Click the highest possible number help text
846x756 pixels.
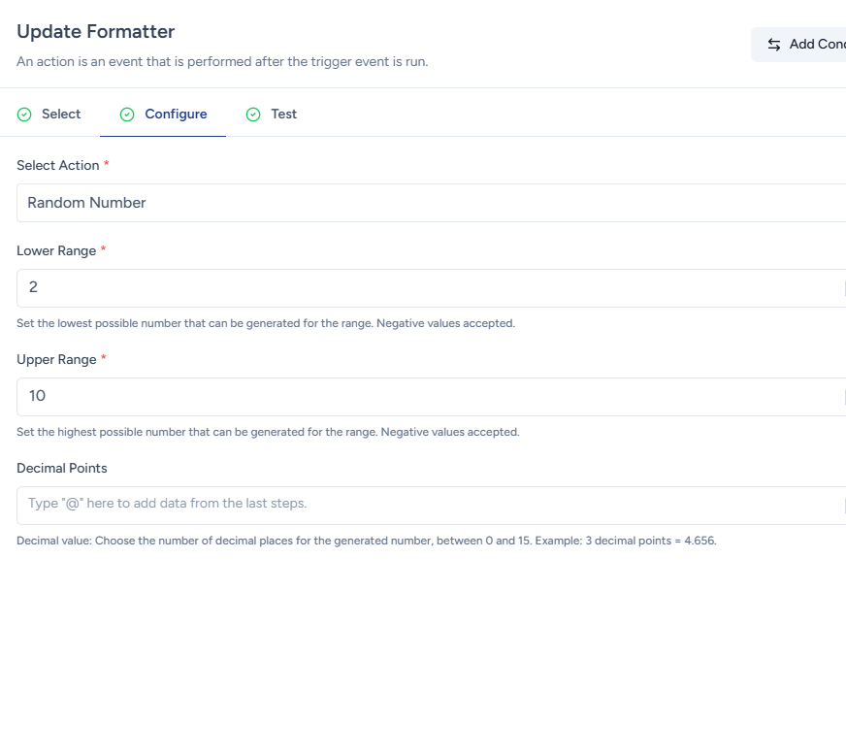268,432
